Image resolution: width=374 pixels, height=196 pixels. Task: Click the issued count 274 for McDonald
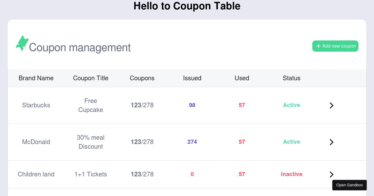click(x=192, y=142)
